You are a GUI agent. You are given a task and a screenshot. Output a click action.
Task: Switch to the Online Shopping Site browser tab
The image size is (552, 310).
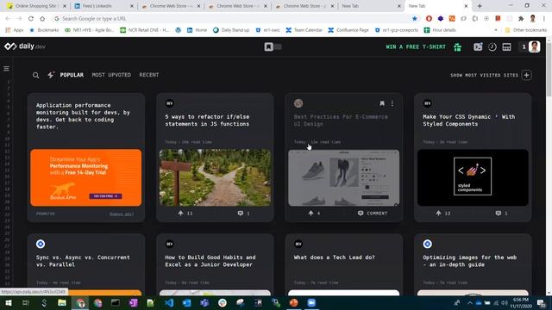click(x=37, y=6)
